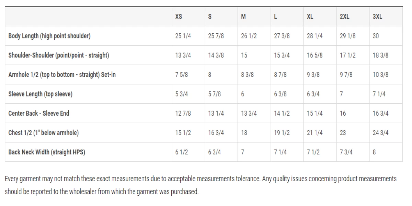Click Back Neck Width value for size M
This screenshot has width=412, height=206.
point(242,152)
